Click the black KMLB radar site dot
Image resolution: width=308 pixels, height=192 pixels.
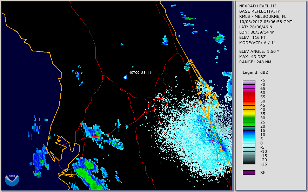click(209, 130)
